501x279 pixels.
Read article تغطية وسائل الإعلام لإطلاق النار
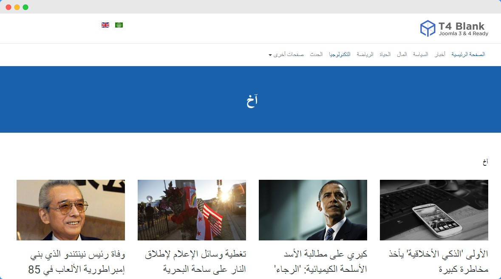click(195, 262)
